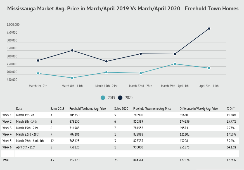Toggle the 2019 series via its legend label
The image size is (244, 170).
point(112,98)
